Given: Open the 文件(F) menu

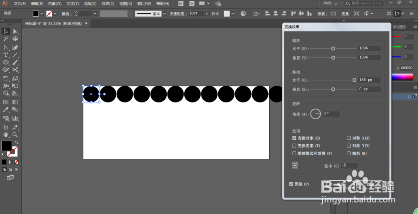Looking at the screenshot, I should pyautogui.click(x=20, y=4).
